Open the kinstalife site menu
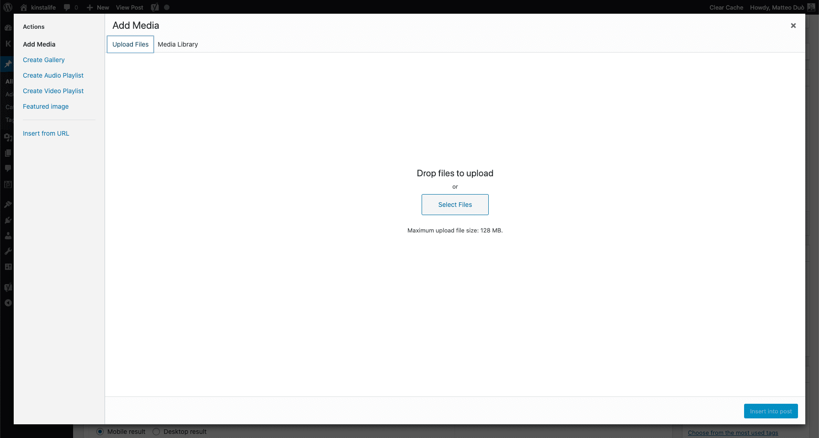819x438 pixels. click(x=39, y=7)
